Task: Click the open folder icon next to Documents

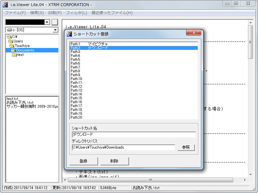Action: [13, 50]
